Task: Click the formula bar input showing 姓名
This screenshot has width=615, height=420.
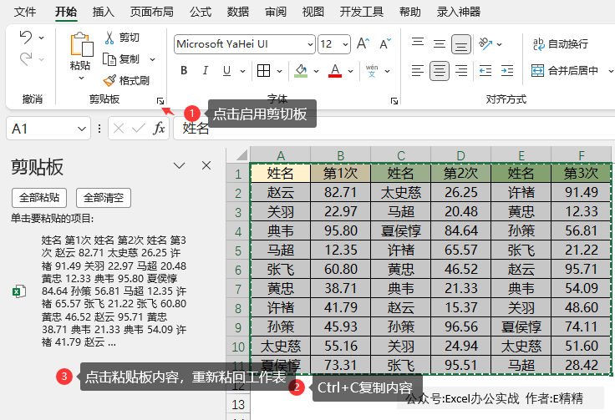Action: coord(394,128)
